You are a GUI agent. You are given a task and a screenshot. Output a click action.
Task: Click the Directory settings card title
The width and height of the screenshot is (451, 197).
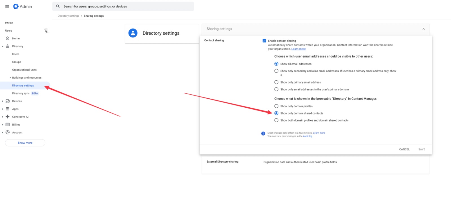[161, 33]
